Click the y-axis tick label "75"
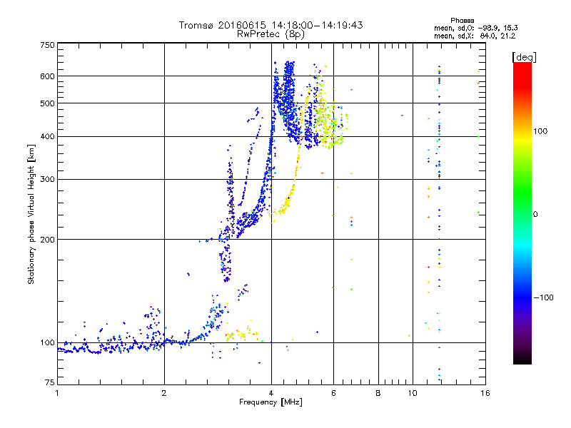The image size is (571, 428). point(50,382)
